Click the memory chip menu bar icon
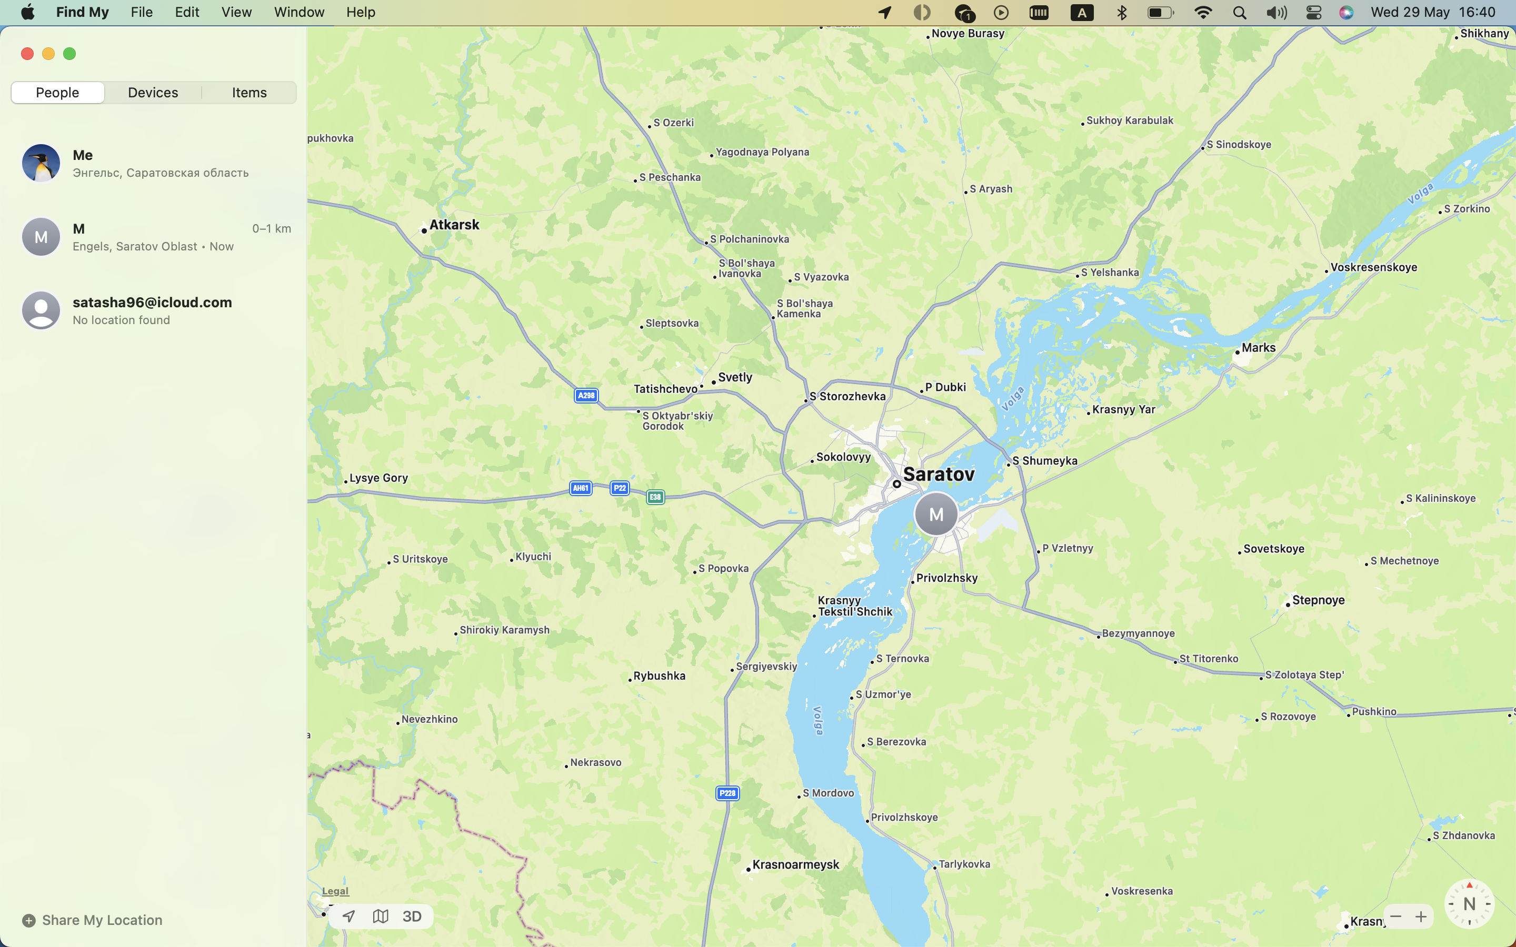 [x=1039, y=12]
